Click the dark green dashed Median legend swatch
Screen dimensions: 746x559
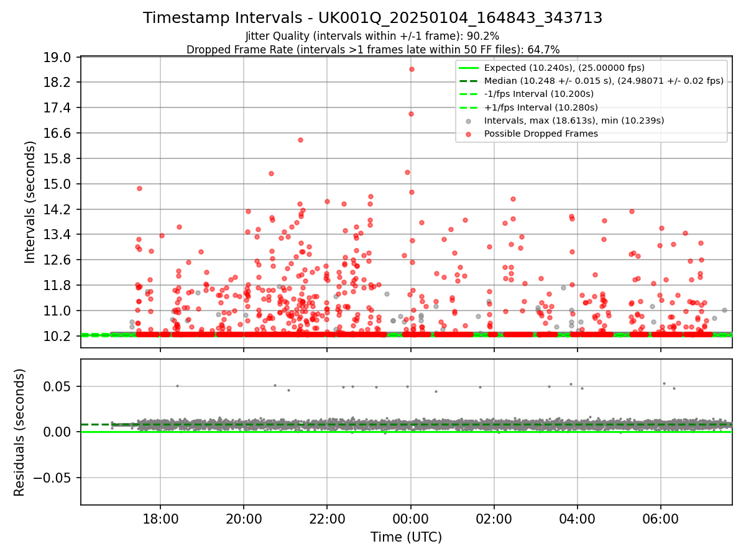469,81
